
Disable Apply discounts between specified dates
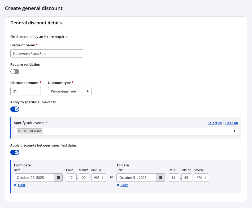point(15,152)
